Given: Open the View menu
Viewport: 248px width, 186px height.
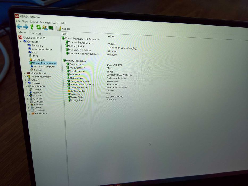Looking at the screenshot, I should tap(25, 21).
